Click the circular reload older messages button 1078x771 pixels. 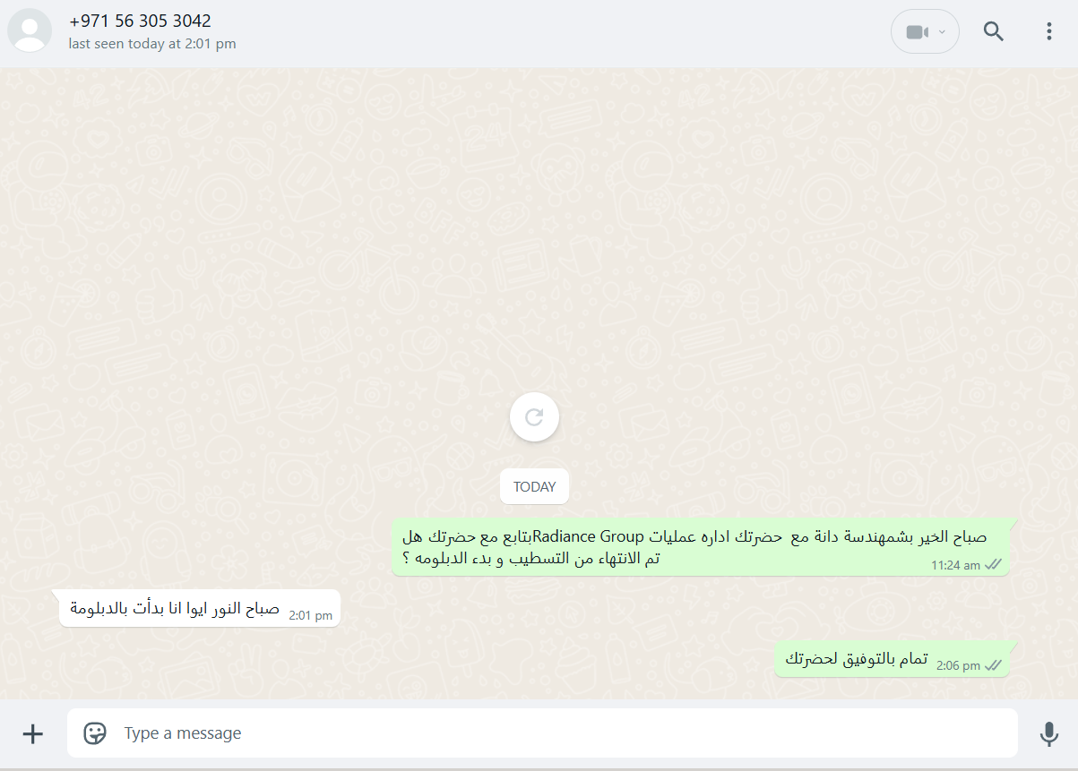534,416
